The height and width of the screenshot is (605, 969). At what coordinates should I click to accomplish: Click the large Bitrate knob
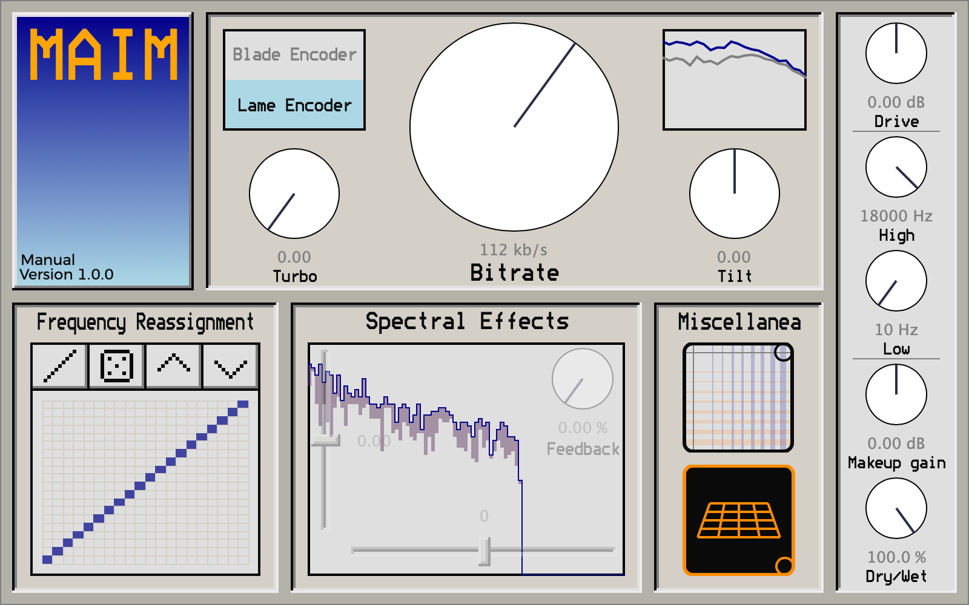click(x=514, y=127)
